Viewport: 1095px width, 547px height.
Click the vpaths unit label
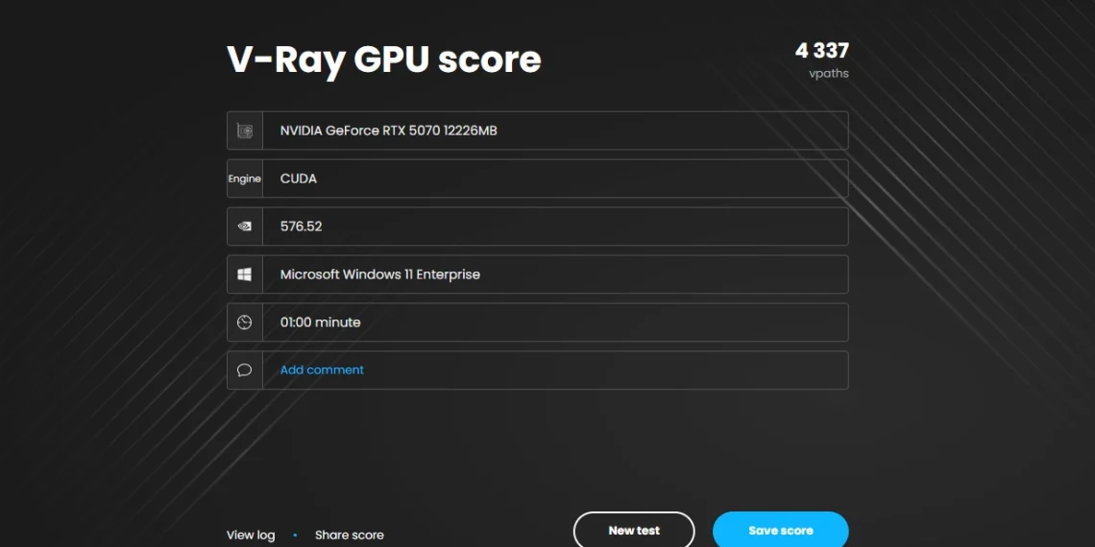point(829,73)
